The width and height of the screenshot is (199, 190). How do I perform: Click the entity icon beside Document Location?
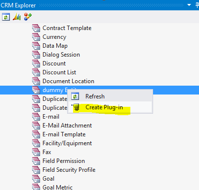(x=36, y=81)
